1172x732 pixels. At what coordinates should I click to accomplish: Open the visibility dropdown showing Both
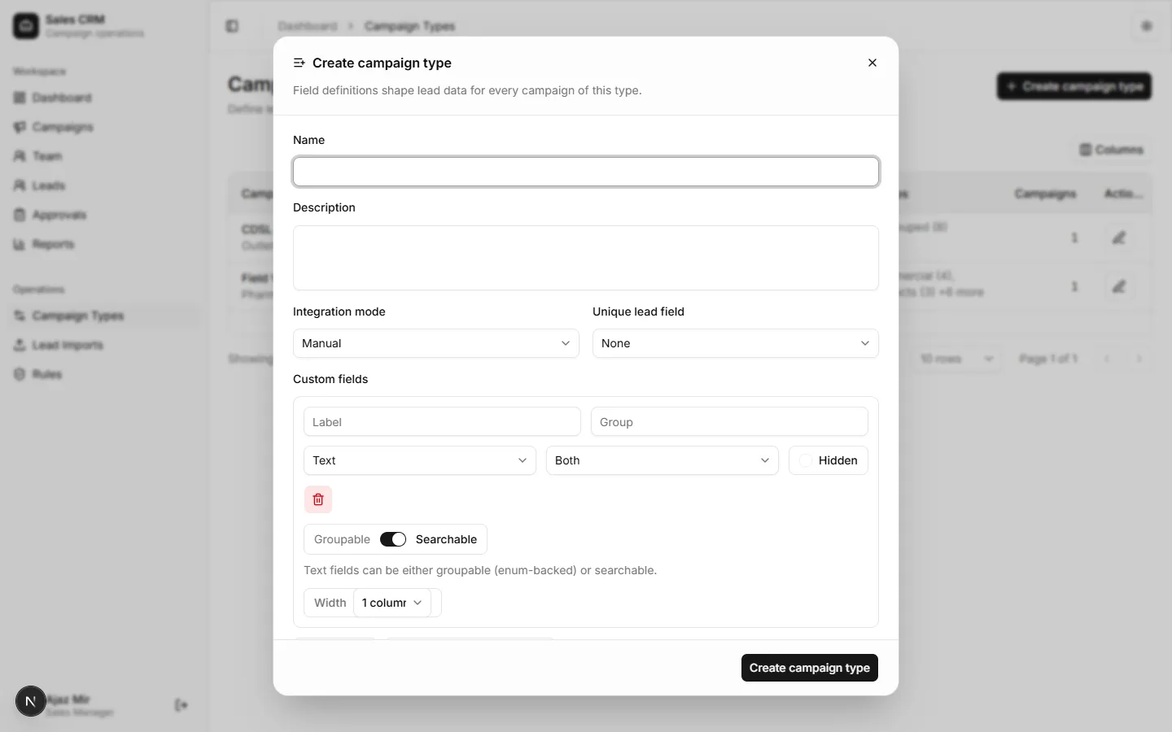point(663,460)
